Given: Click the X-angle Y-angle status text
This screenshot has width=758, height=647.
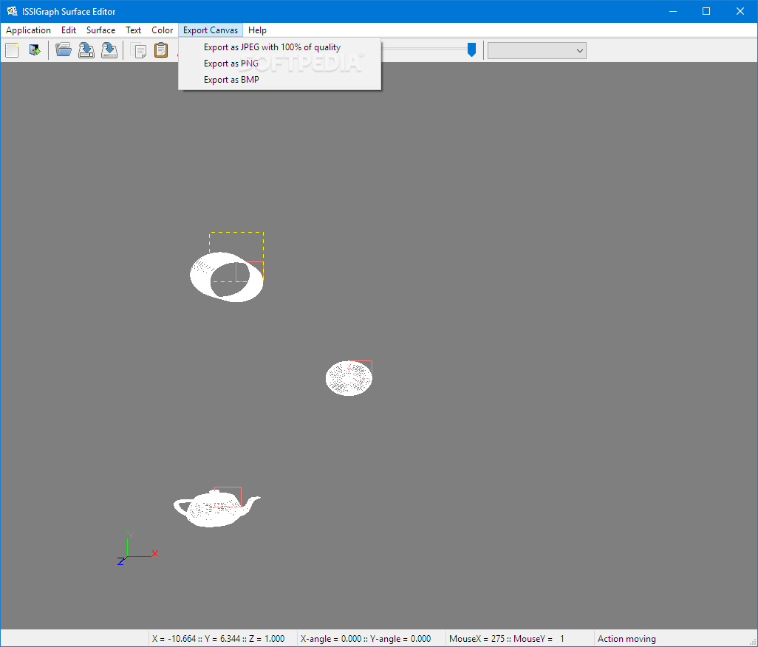Looking at the screenshot, I should tap(366, 639).
